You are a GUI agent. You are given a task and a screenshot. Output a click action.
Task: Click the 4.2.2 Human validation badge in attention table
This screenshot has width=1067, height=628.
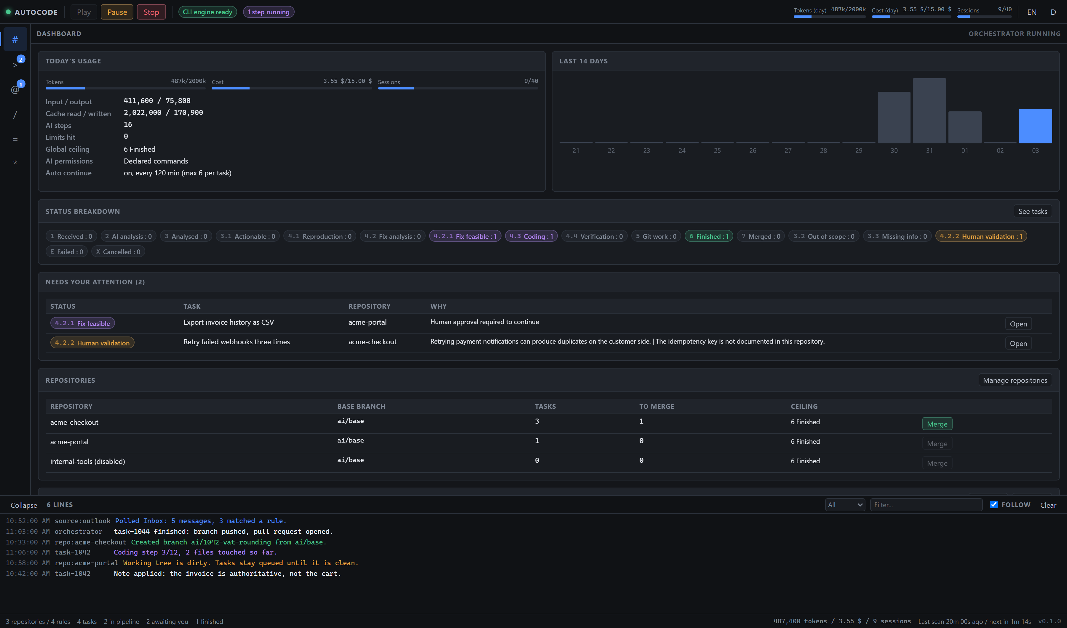pos(92,343)
